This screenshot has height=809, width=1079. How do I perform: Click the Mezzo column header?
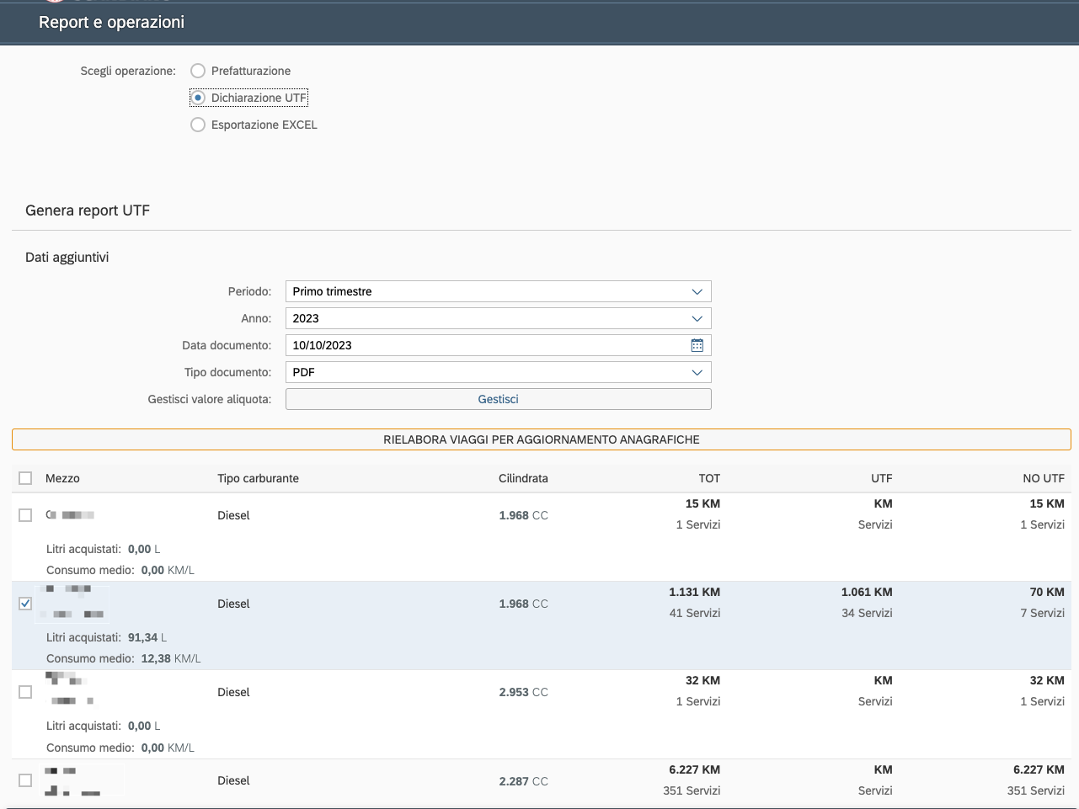pyautogui.click(x=62, y=478)
